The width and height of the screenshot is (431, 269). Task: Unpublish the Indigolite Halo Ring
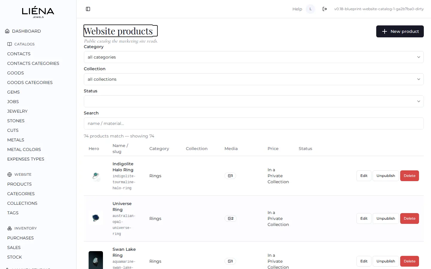tap(386, 176)
